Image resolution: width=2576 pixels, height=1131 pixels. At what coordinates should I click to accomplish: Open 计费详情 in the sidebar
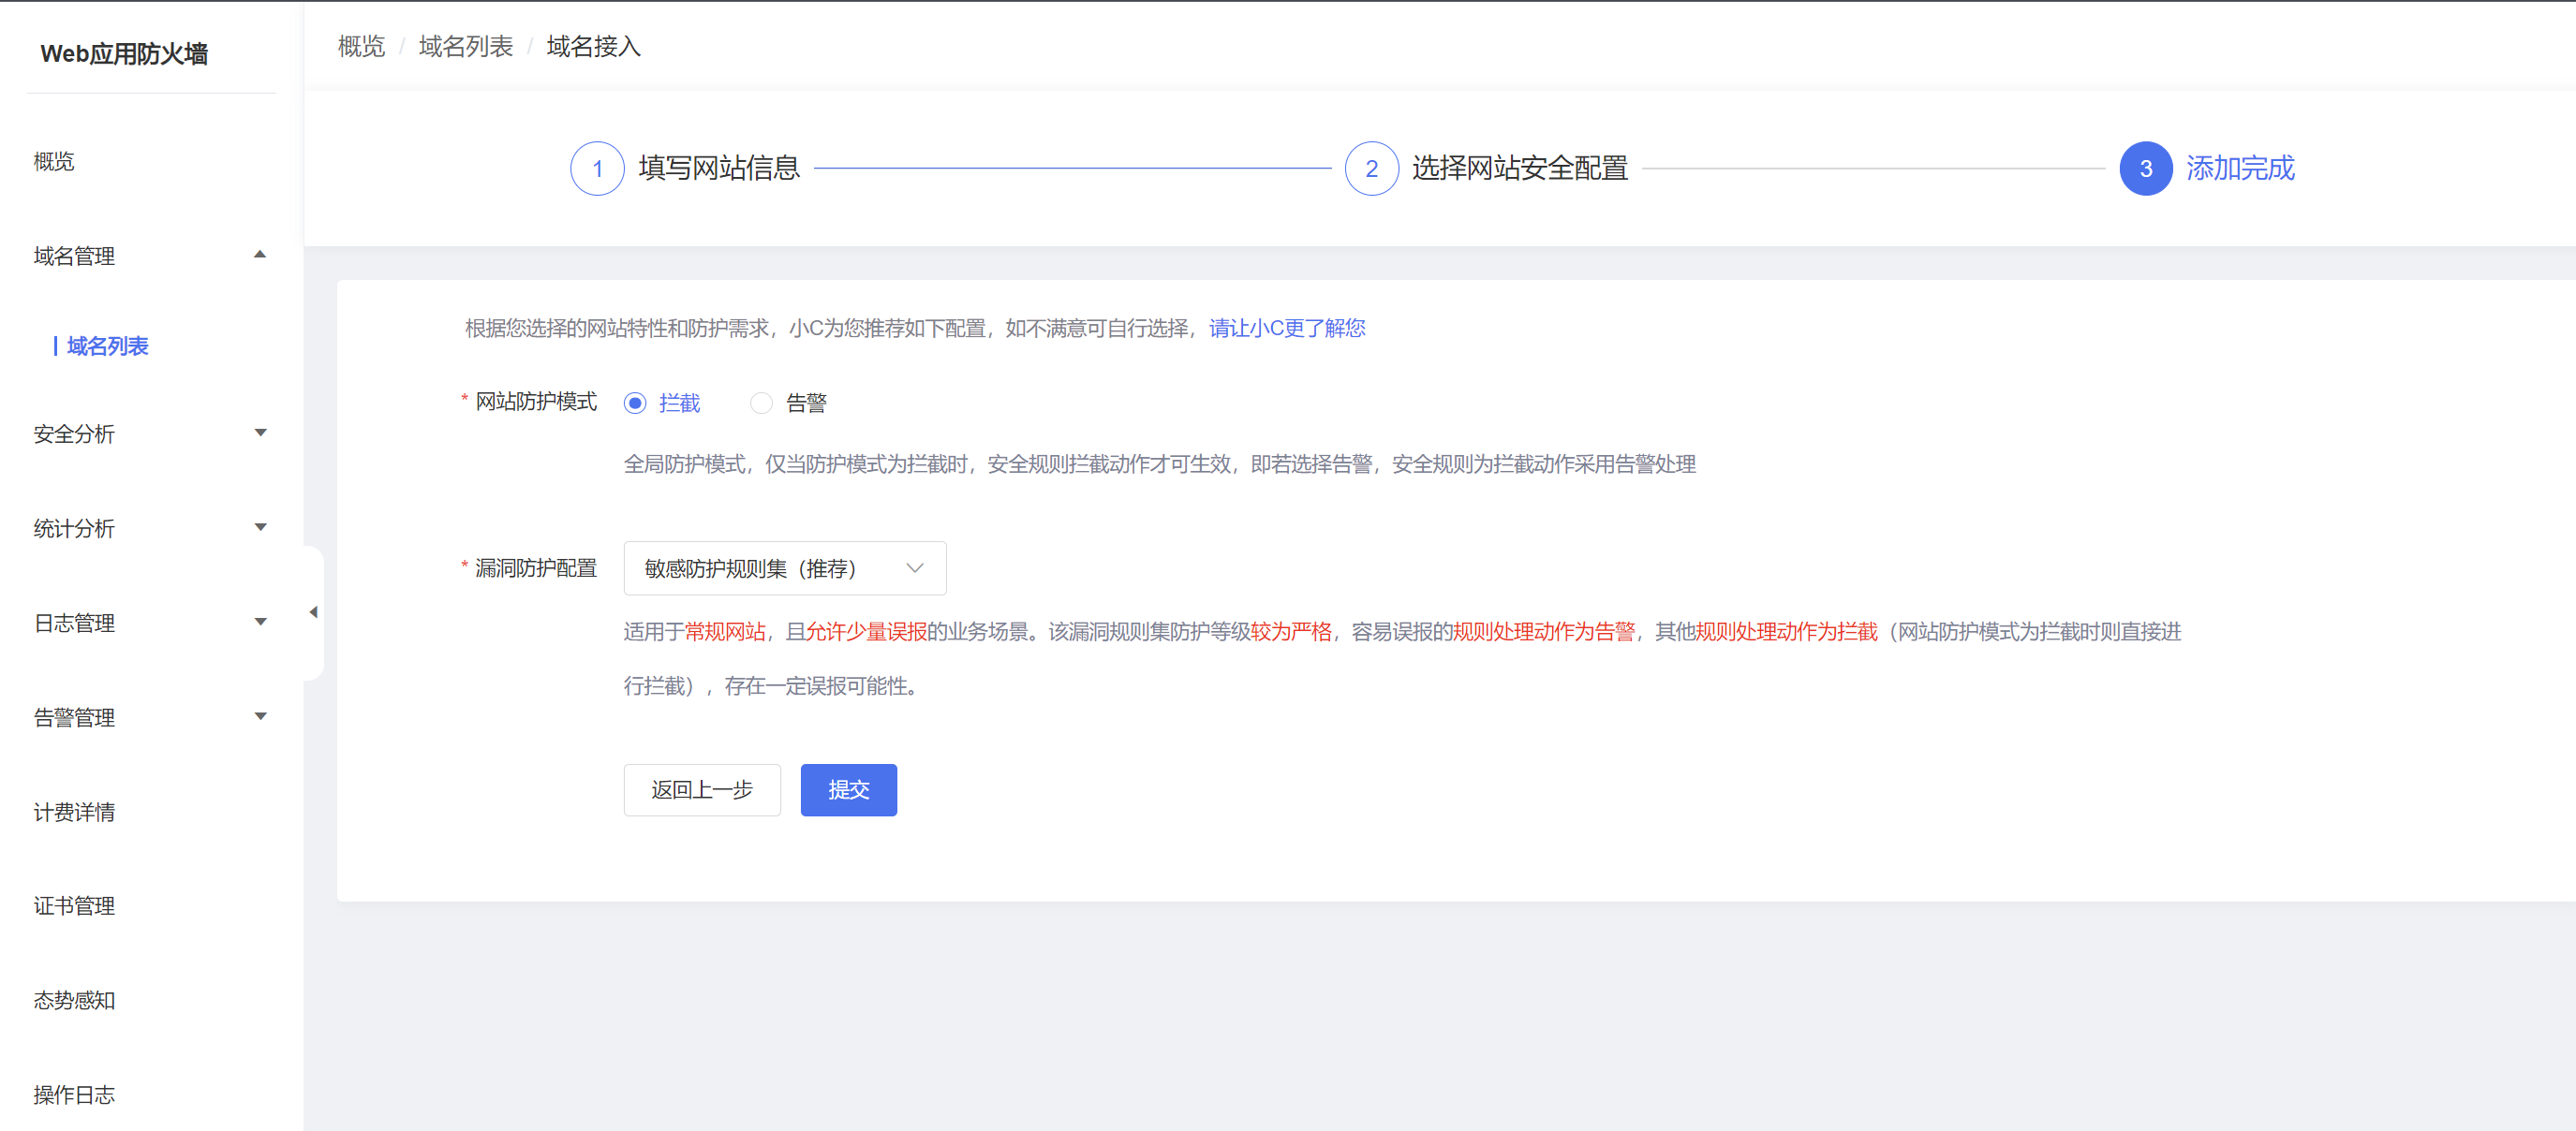point(74,812)
